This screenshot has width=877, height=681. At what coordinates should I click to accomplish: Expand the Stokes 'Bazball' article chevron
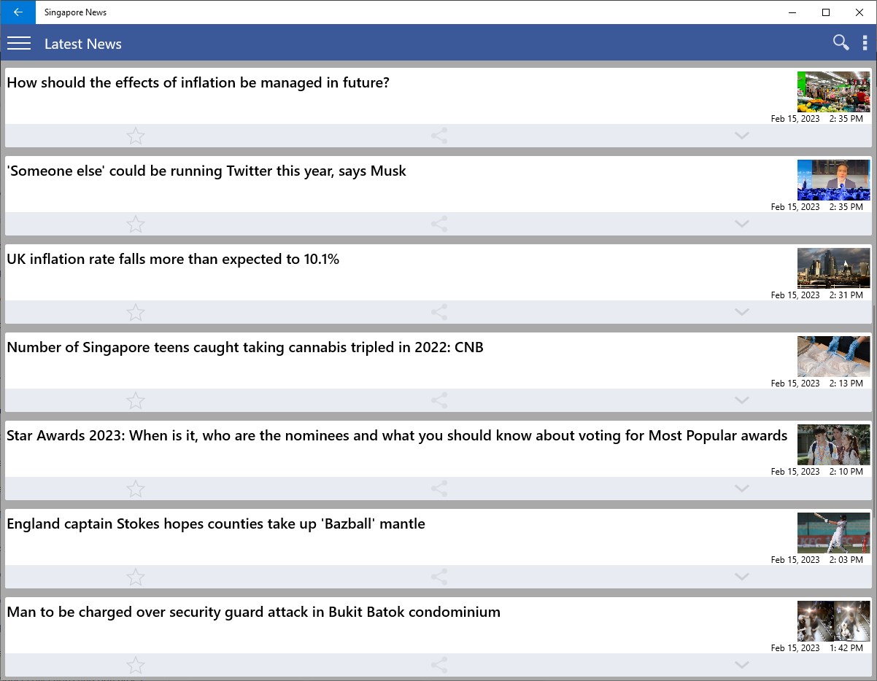[x=742, y=577]
